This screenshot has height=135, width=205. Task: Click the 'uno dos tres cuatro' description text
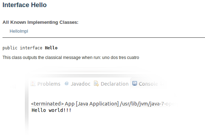(x=121, y=58)
